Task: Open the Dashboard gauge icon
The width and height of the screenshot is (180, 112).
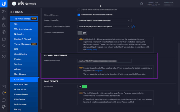Action: click(x=4, y=11)
